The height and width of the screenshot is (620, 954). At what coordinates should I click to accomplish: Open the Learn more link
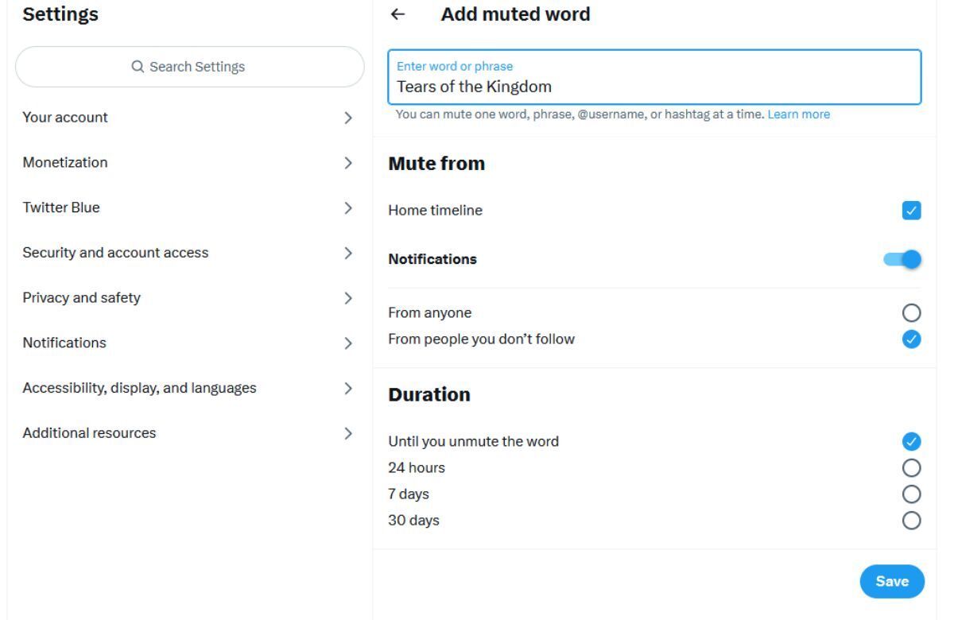click(x=798, y=114)
